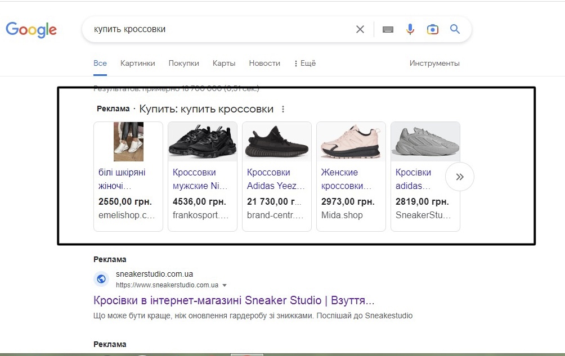Screen dimensions: 565x356
Task: Click the price '2819,00 грн.'
Action: click(x=422, y=201)
